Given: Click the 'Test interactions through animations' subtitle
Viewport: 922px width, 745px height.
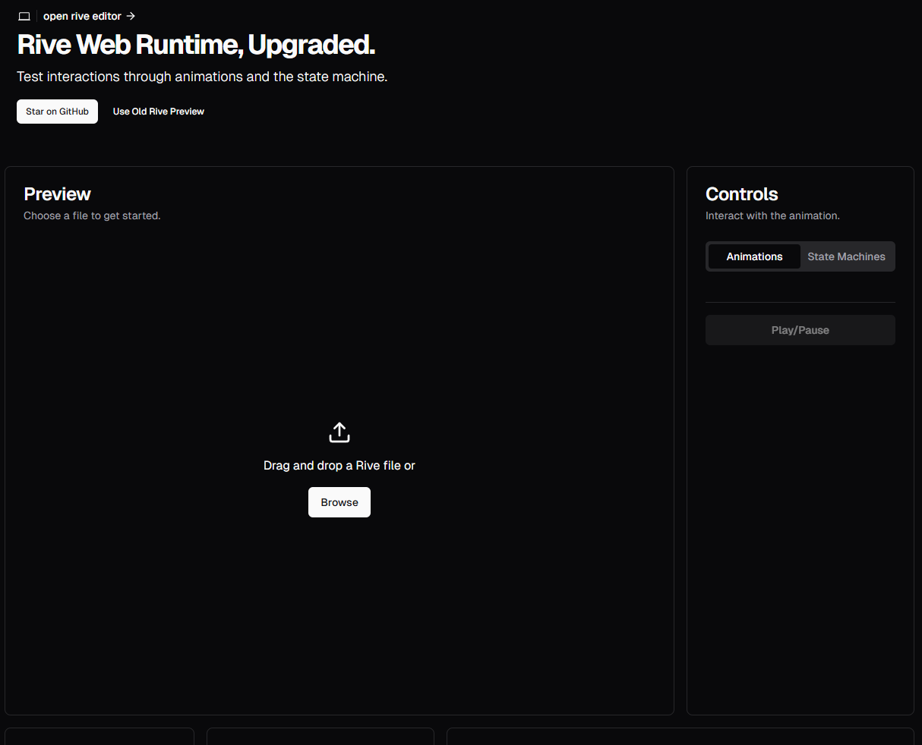Looking at the screenshot, I should click(x=202, y=77).
